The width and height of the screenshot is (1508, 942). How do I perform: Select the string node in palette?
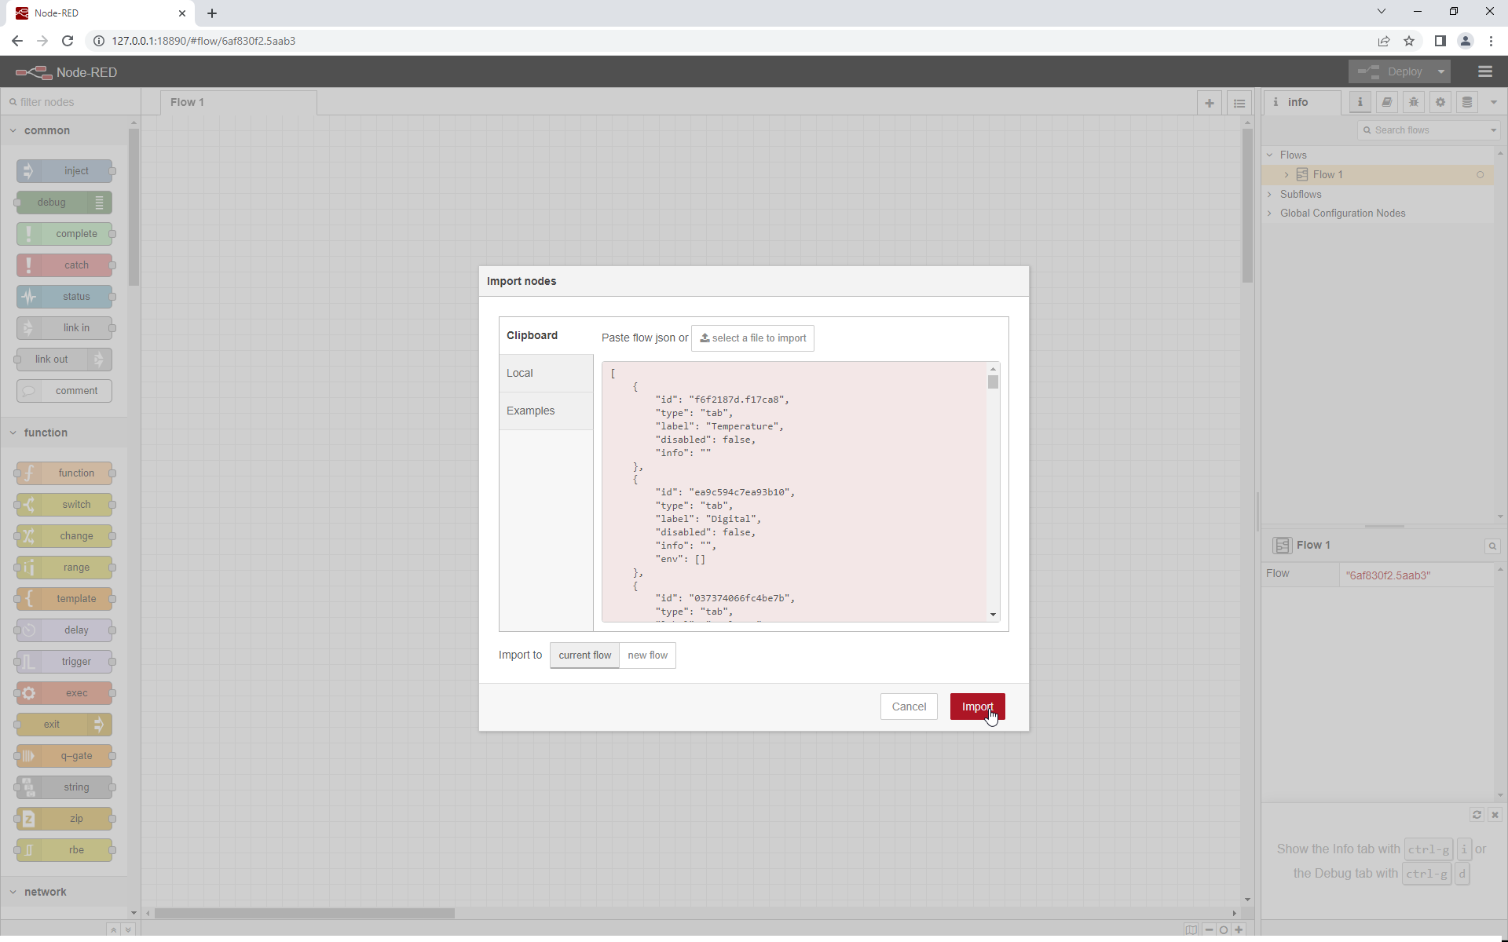pyautogui.click(x=64, y=787)
